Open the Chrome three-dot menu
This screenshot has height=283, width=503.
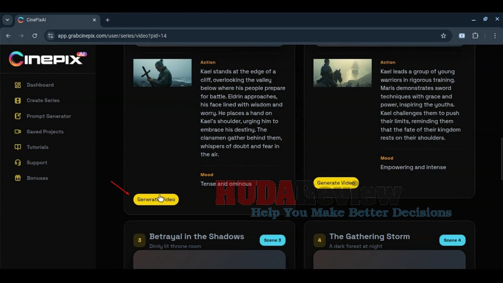coord(495,35)
